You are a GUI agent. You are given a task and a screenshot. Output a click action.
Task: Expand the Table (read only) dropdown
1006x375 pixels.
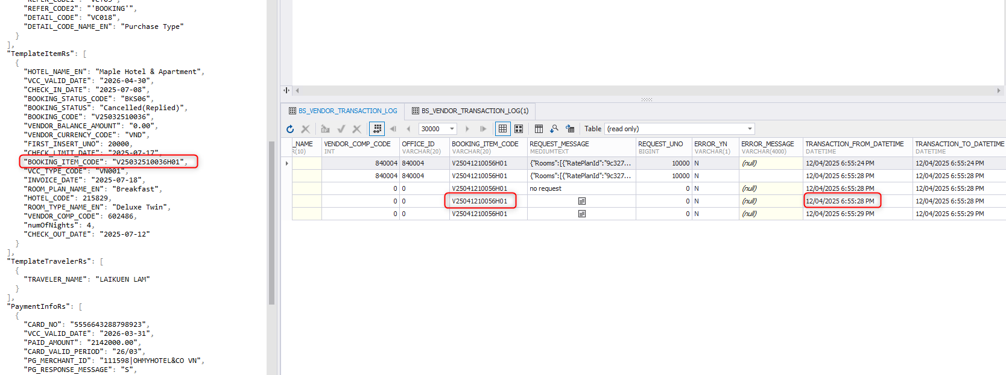(750, 129)
